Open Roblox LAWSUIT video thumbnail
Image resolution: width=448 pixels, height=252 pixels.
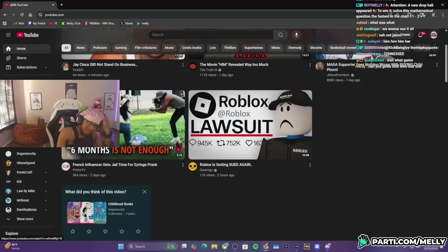(250, 125)
